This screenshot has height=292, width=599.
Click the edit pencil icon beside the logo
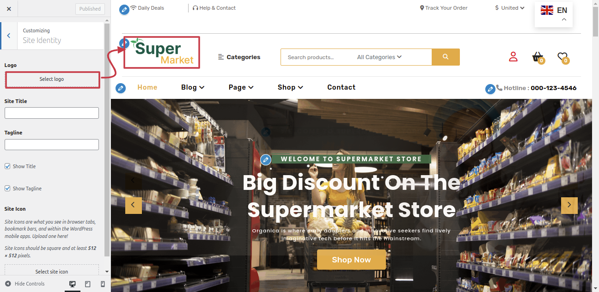tap(124, 43)
